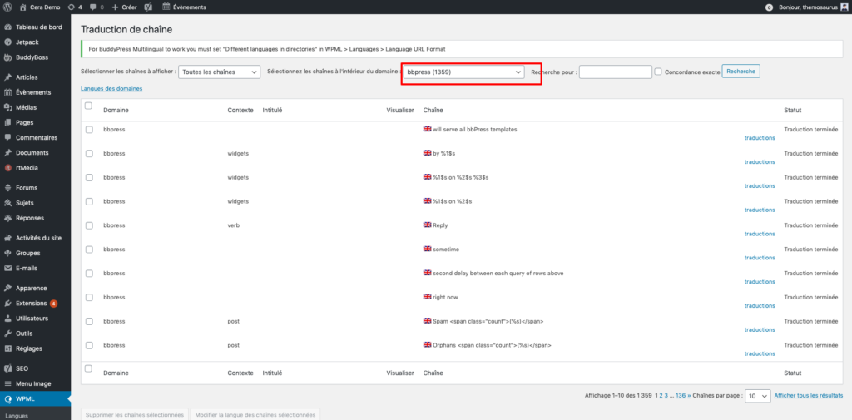This screenshot has width=852, height=420.
Task: Click the Commentaires sidebar icon
Action: click(7, 137)
